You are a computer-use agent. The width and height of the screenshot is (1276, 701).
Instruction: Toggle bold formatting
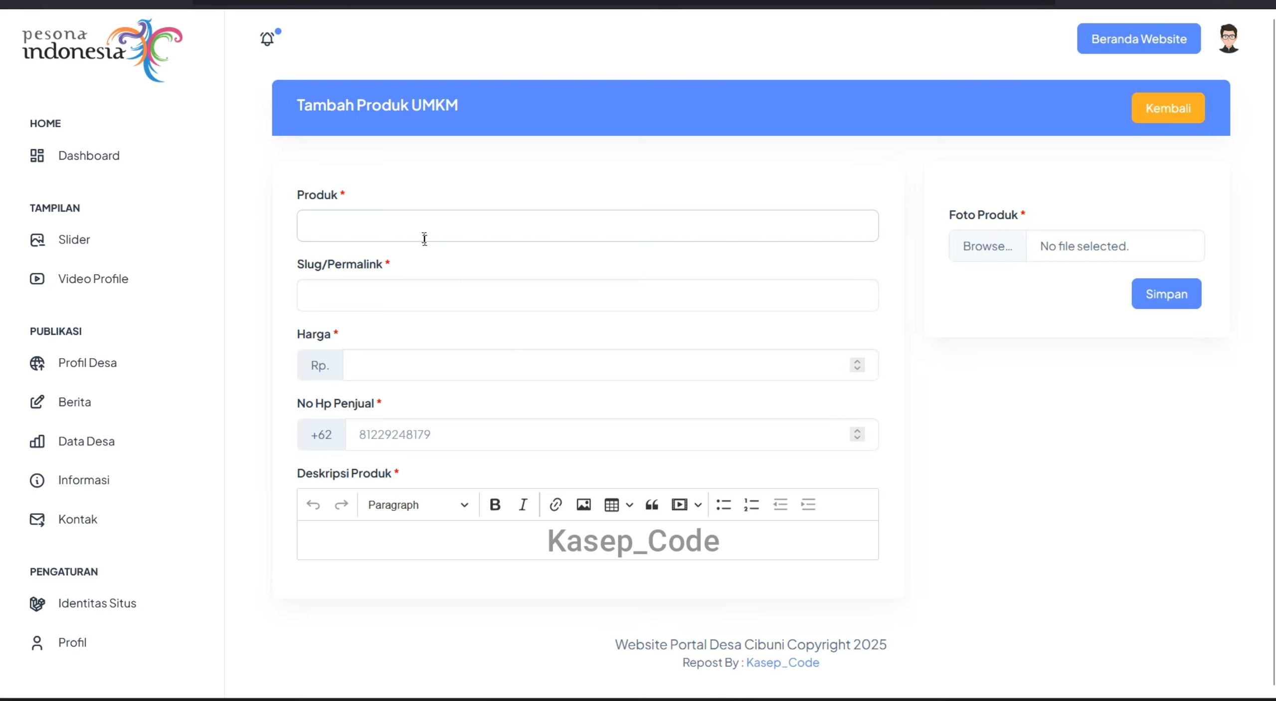point(495,505)
